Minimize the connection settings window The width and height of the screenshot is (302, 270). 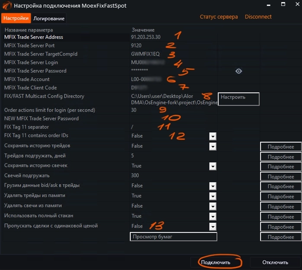pyautogui.click(x=269, y=5)
